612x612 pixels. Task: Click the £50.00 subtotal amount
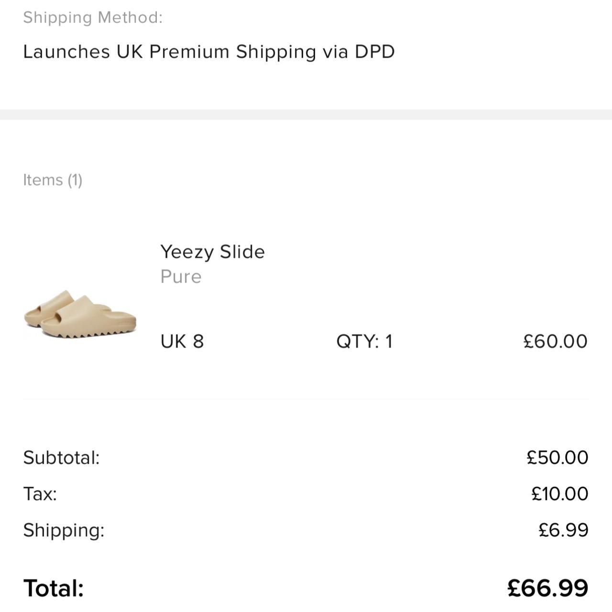click(557, 458)
